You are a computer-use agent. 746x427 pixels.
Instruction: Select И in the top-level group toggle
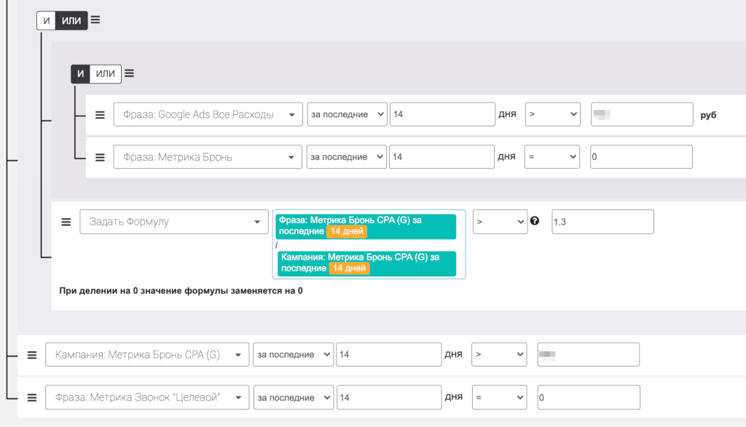coord(46,20)
